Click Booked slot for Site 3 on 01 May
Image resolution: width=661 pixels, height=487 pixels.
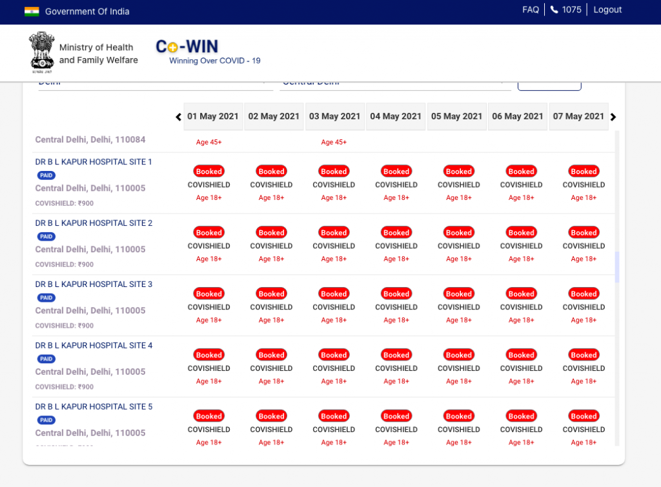click(x=208, y=293)
